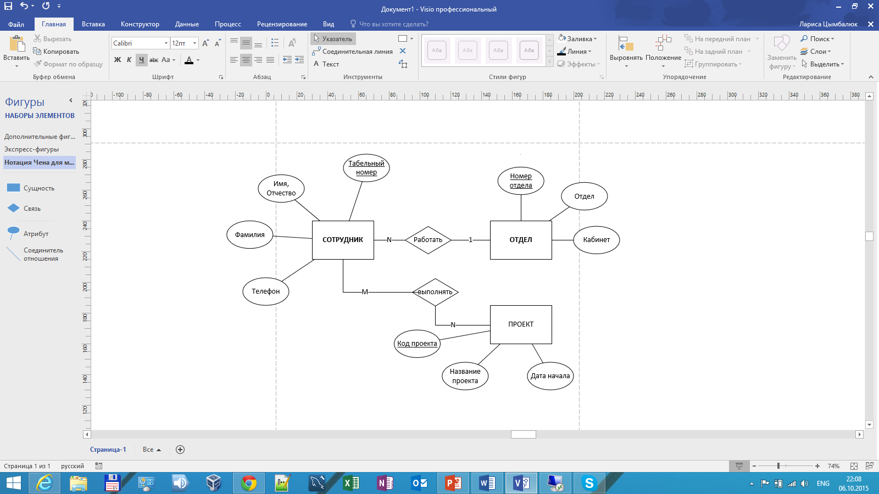Screen dimensions: 879x494
Task: Open the font color A swatch
Action: point(189,60)
